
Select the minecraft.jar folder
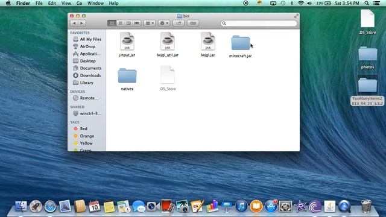click(240, 46)
